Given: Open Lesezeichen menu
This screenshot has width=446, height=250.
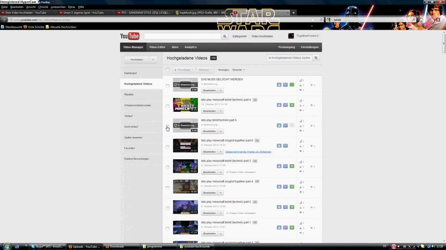Looking at the screenshot, I should click(58, 7).
